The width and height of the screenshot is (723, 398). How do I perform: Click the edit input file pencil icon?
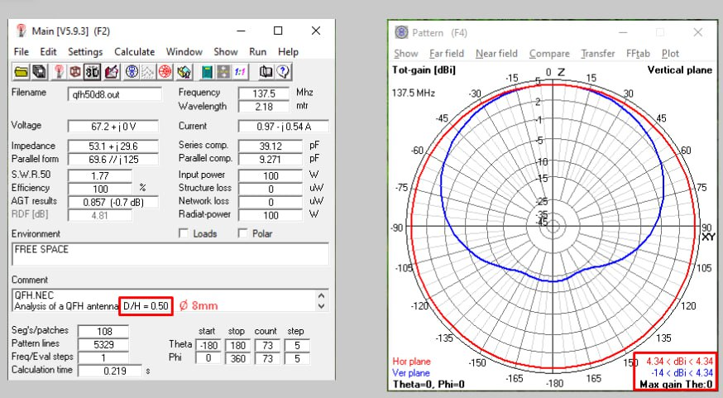pyautogui.click(x=111, y=71)
